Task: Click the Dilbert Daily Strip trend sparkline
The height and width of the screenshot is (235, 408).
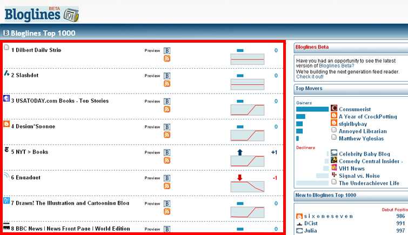Action: point(247,59)
